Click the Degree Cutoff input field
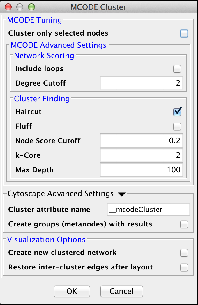This screenshot has height=305, width=198. (141, 83)
